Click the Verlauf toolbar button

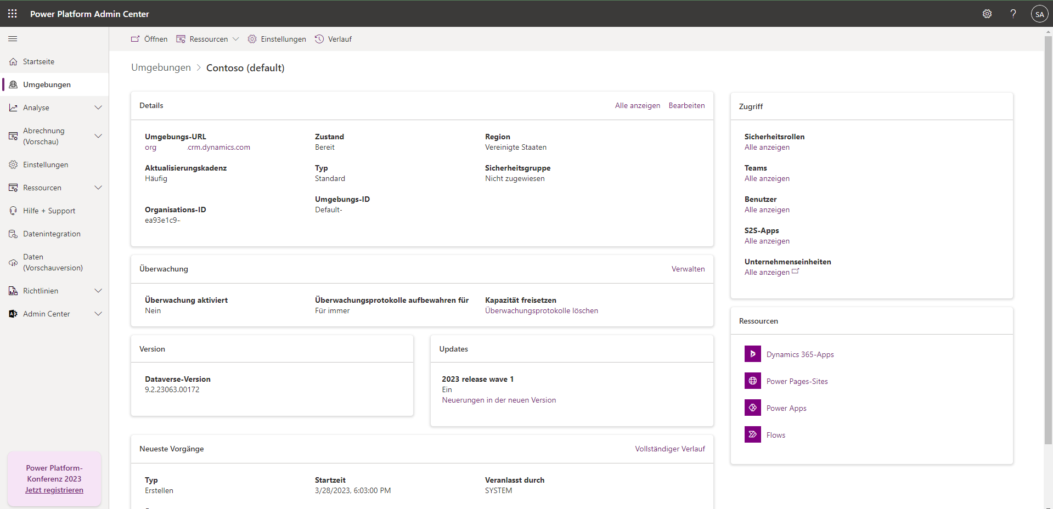[x=334, y=39]
